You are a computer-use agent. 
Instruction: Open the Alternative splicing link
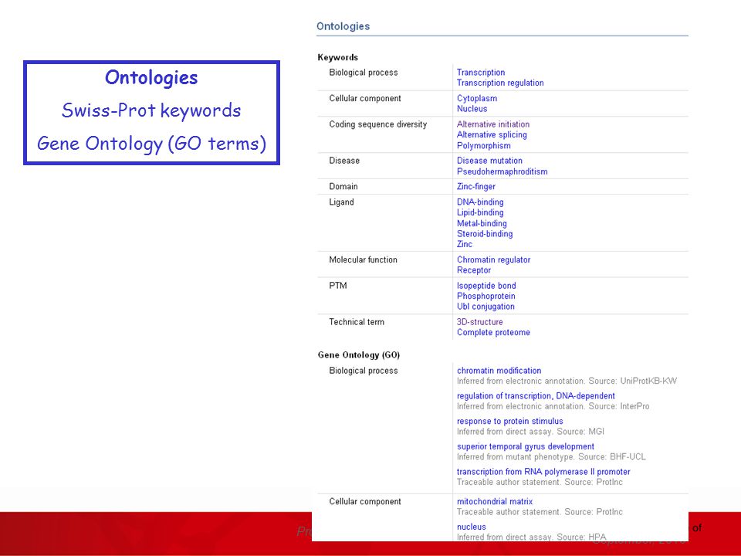[492, 134]
